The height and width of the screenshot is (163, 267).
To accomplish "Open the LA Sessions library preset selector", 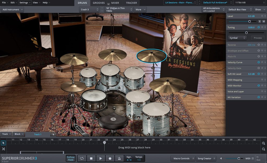I will (x=180, y=3).
